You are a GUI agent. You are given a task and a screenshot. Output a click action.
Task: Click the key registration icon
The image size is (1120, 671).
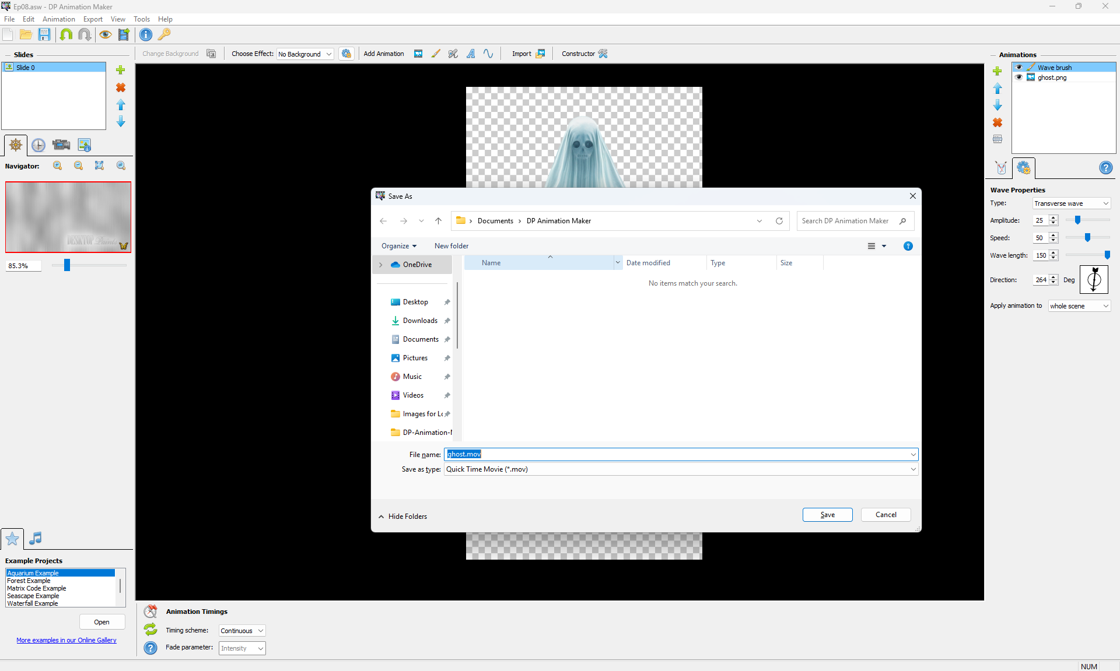pos(164,34)
